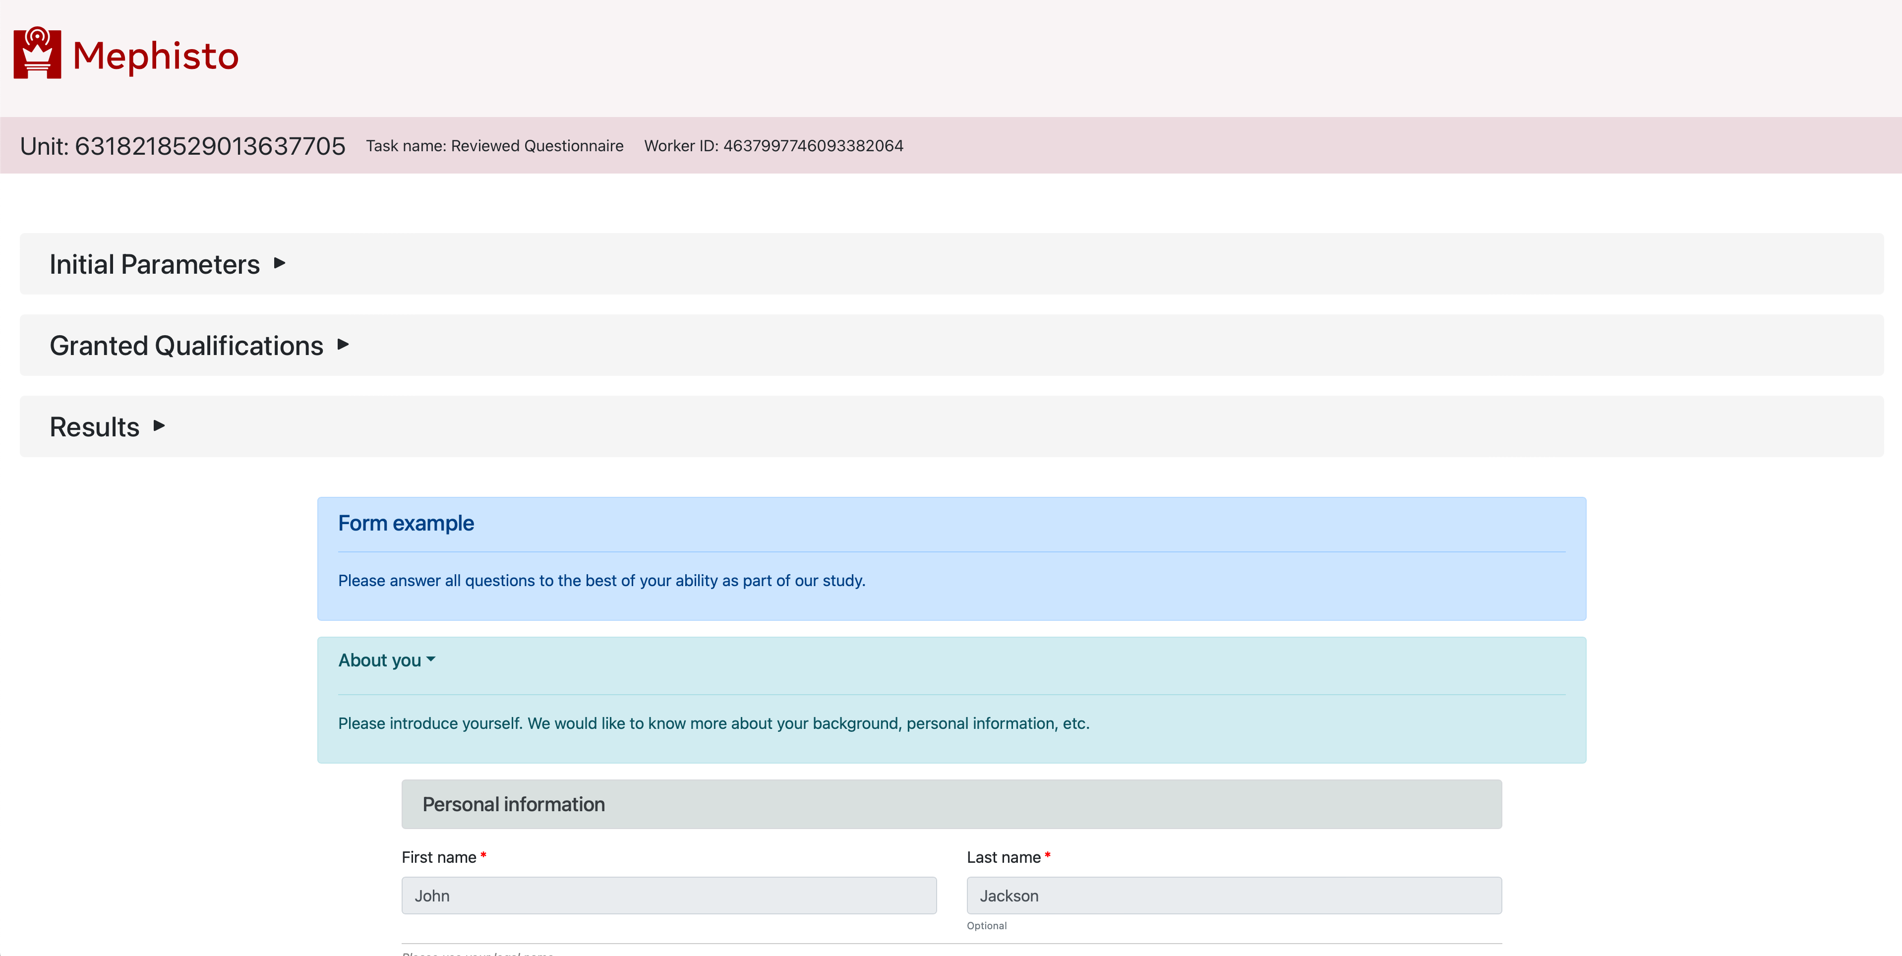1902x956 pixels.
Task: Collapse the About you section
Action: 387,660
